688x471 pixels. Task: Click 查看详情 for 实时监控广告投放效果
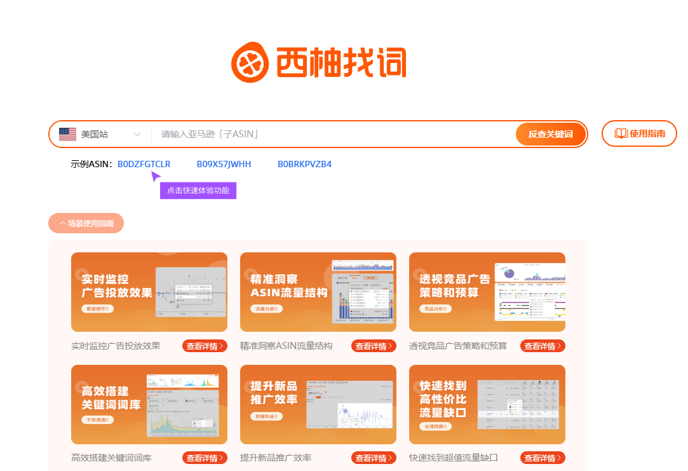(x=205, y=346)
